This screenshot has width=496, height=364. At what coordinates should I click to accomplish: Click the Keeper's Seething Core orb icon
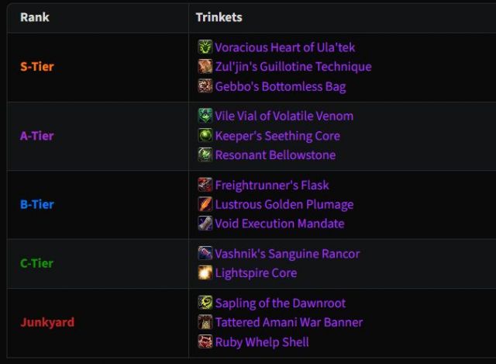205,136
